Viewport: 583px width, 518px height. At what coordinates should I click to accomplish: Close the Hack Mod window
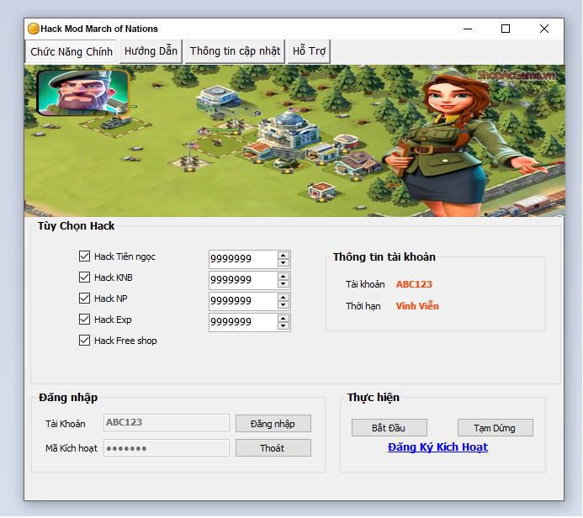pyautogui.click(x=544, y=29)
